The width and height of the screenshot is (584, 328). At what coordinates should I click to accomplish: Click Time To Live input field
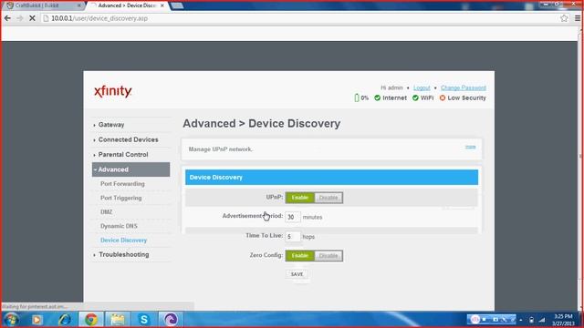(293, 237)
